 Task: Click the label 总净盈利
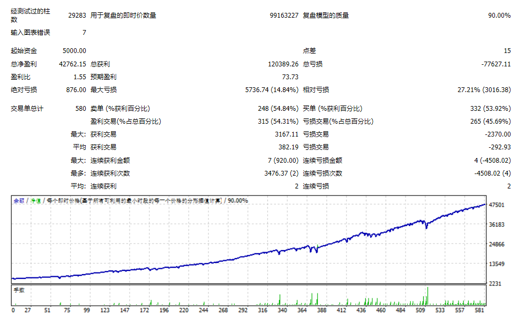[x=24, y=64]
